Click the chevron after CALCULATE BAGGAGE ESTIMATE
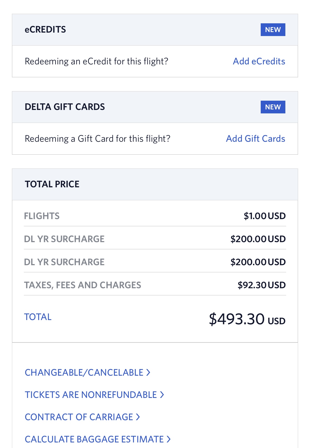The width and height of the screenshot is (310, 448). pos(169,439)
